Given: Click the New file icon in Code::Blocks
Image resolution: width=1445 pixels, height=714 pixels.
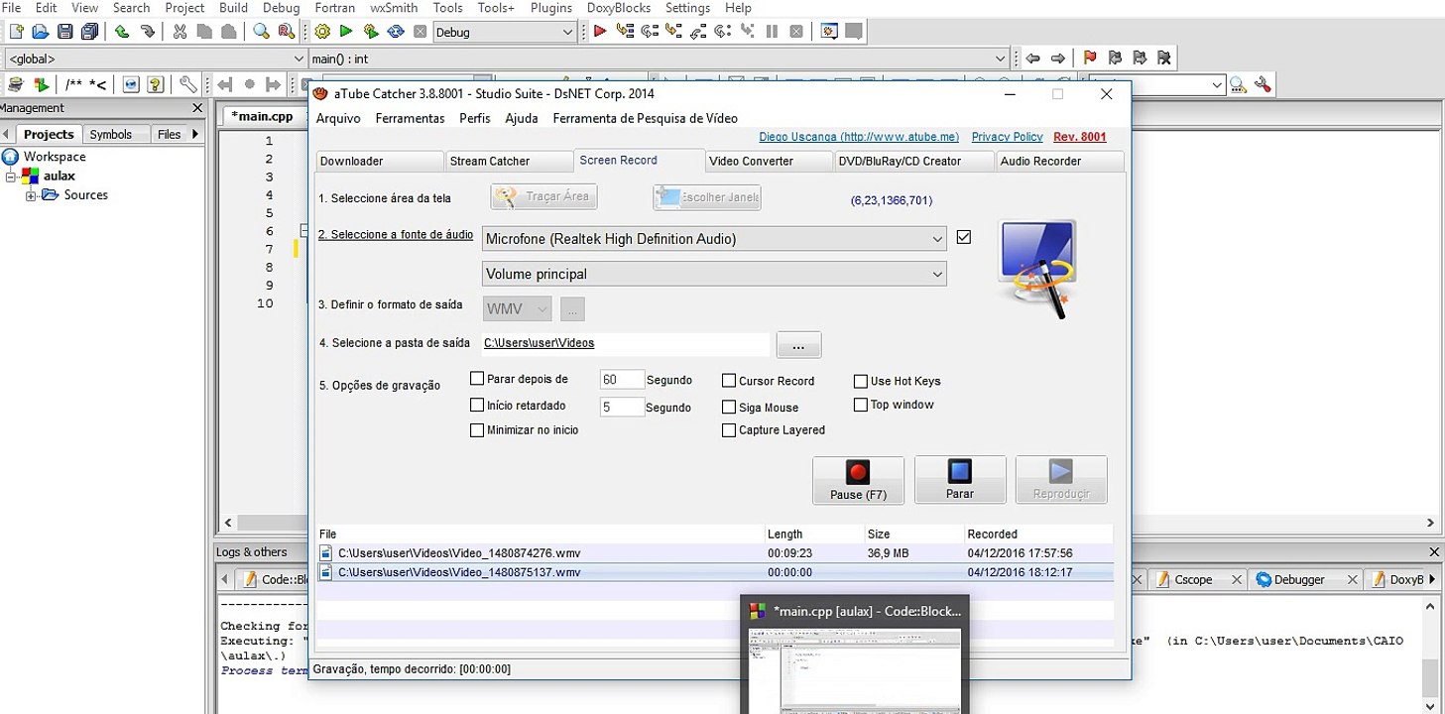Looking at the screenshot, I should pos(16,32).
